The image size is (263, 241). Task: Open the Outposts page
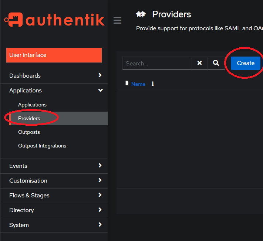click(29, 132)
